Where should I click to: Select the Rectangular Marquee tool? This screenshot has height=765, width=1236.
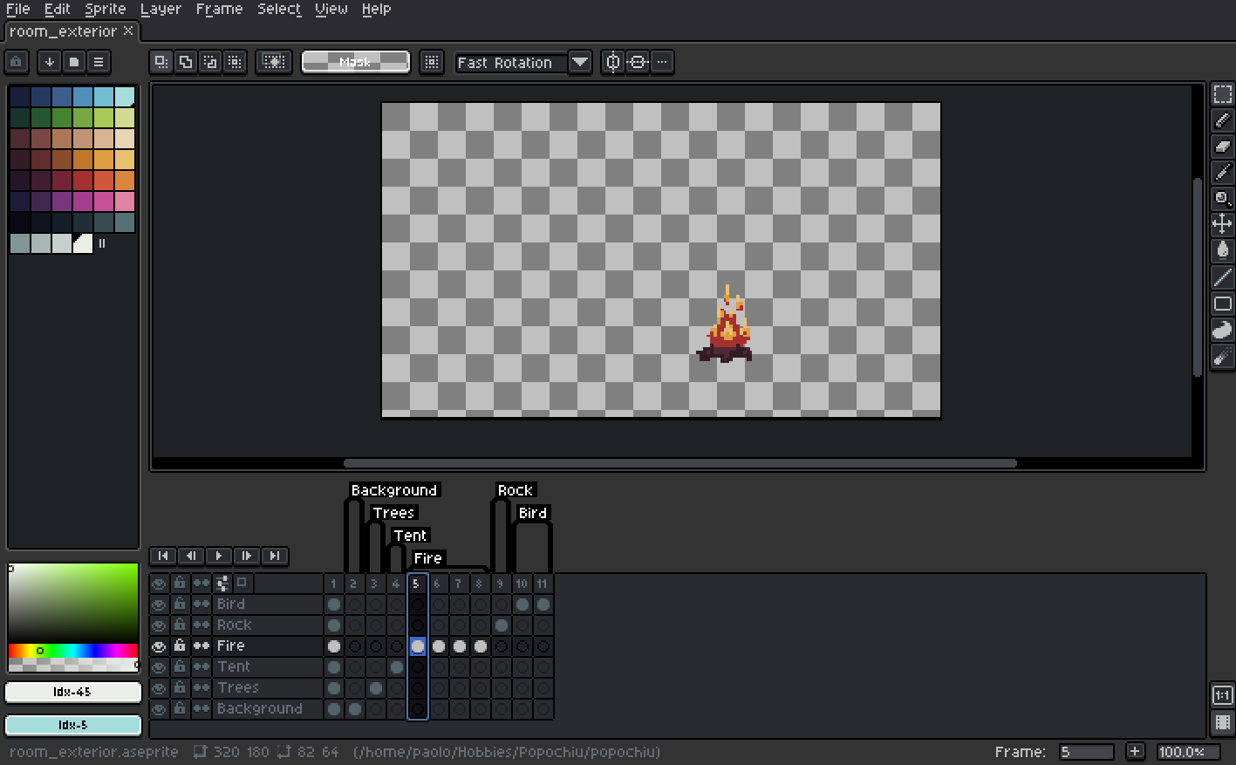point(1222,93)
